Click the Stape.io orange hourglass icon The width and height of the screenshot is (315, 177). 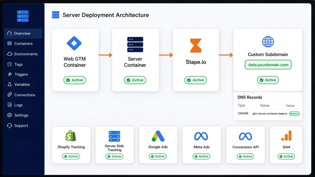tap(196, 45)
